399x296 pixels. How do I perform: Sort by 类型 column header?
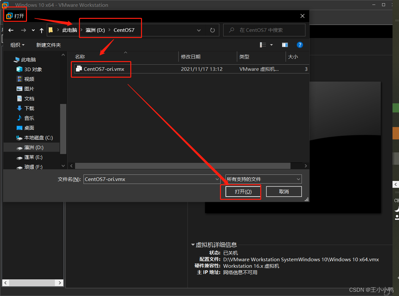[244, 57]
